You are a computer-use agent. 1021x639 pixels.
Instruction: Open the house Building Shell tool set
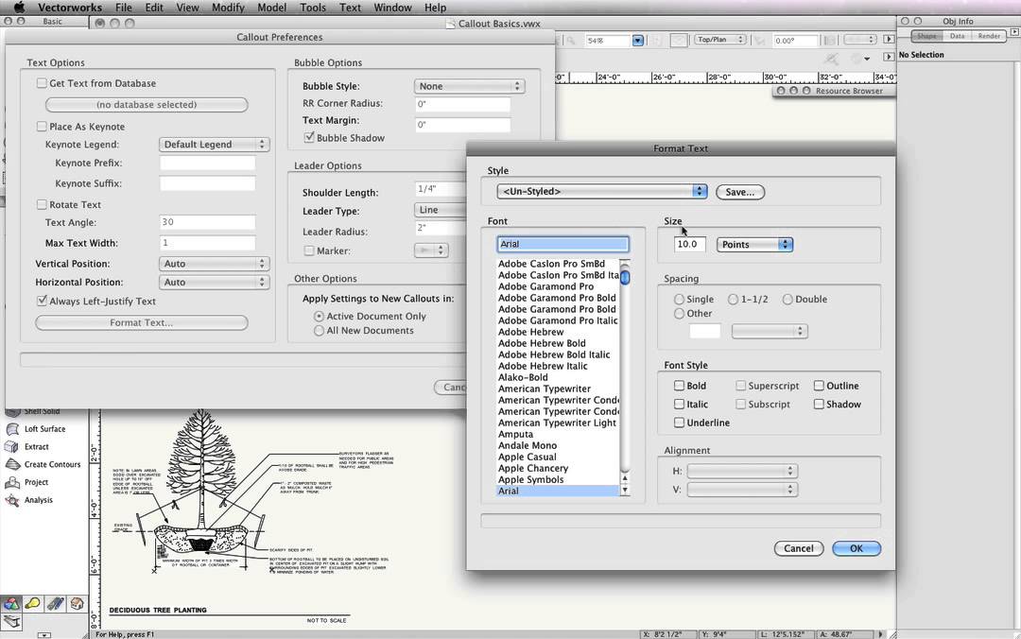tap(77, 604)
